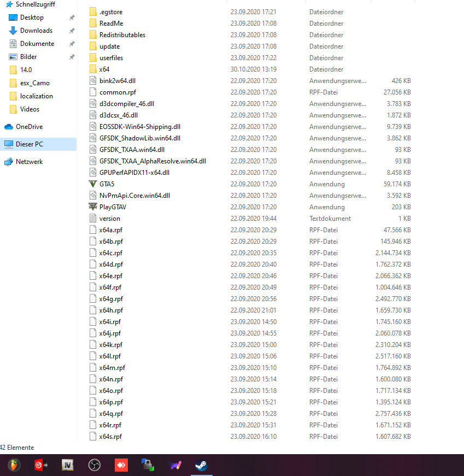The width and height of the screenshot is (464, 476).
Task: Select GFSDK_TXAA_AlphaResolve.win64.dll file
Action: tap(152, 161)
